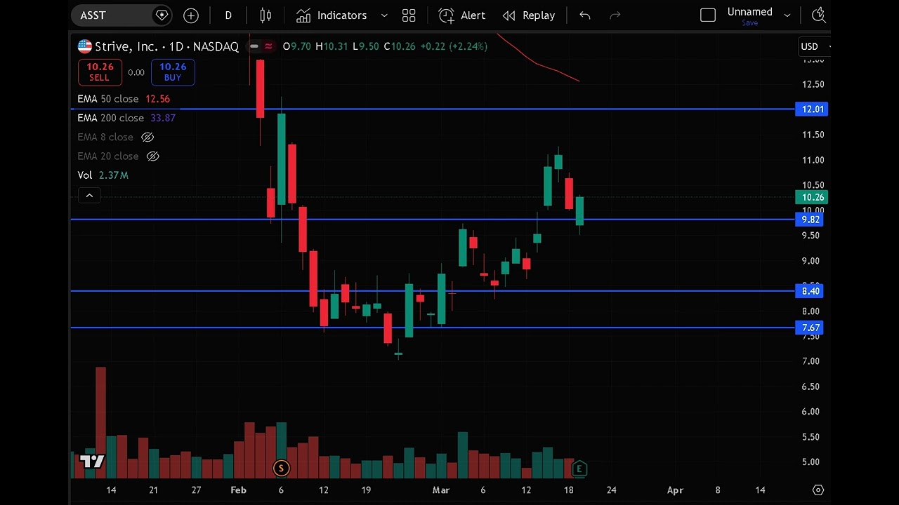Viewport: 899px width, 505px height.
Task: Select the 7.67 horizontal line price label
Action: coord(811,328)
